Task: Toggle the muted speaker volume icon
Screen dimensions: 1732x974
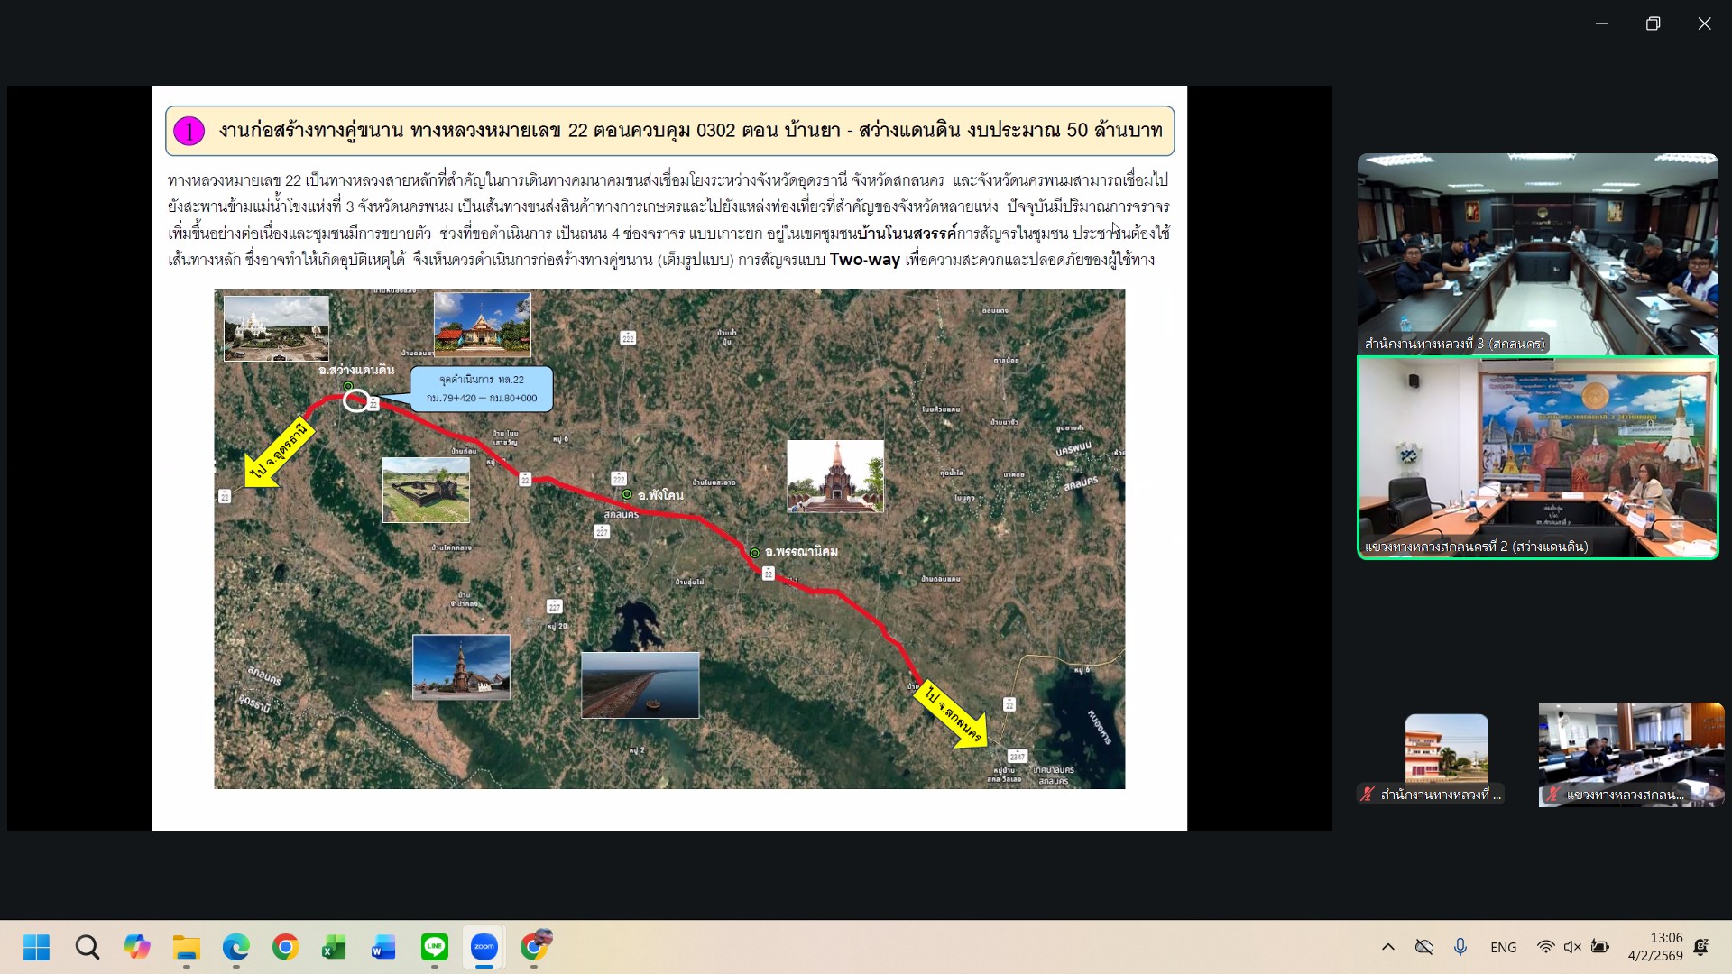Action: pyautogui.click(x=1572, y=947)
